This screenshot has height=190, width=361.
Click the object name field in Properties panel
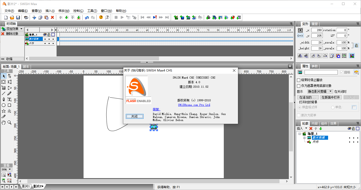coord(321,72)
